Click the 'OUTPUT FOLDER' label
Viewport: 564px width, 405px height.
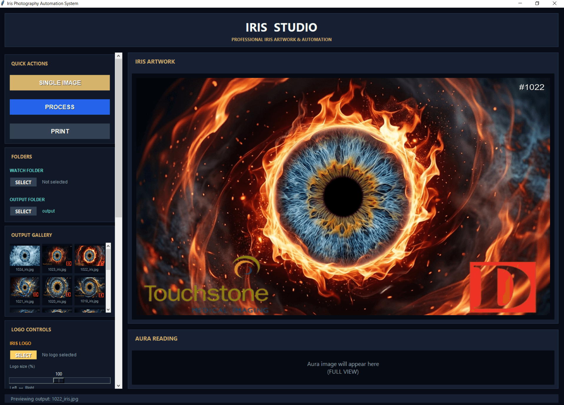click(x=27, y=200)
